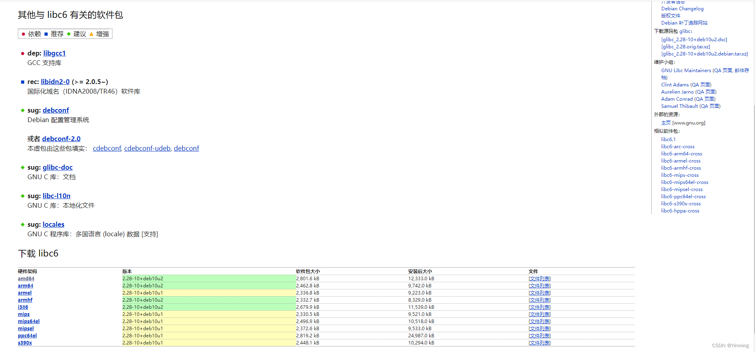Image resolution: width=755 pixels, height=352 pixels.
Task: Download glibc_2.28-10+deb10u2.debian.tar.xz file
Action: point(705,54)
